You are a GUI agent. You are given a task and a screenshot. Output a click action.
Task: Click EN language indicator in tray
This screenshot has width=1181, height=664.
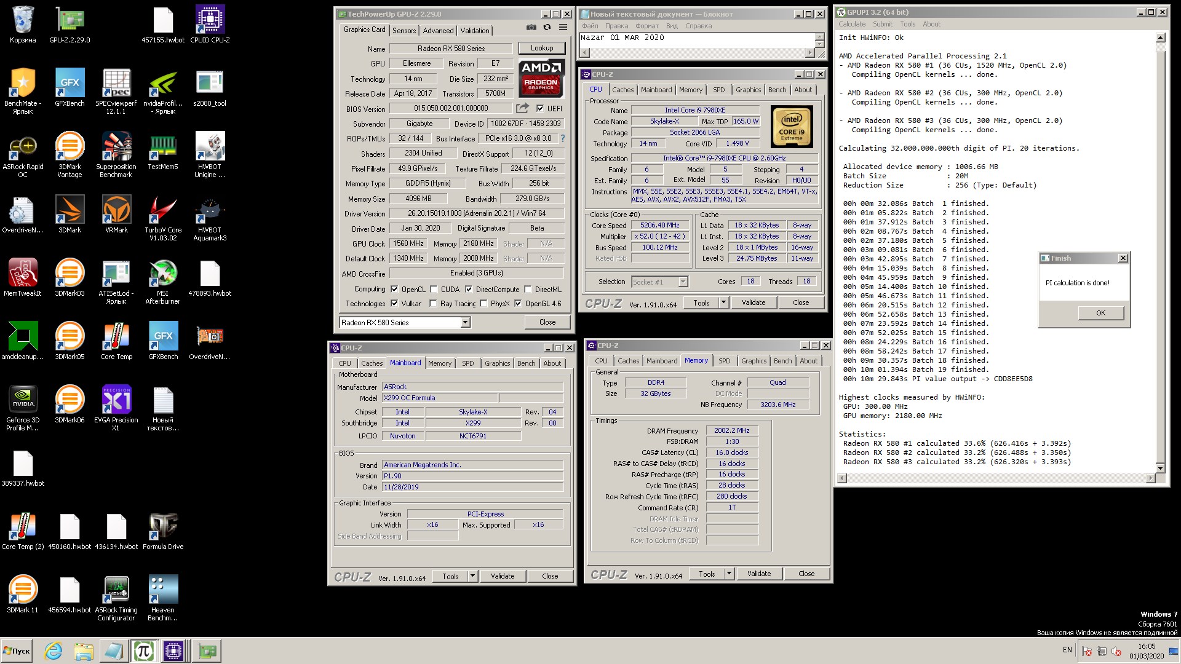click(1067, 650)
